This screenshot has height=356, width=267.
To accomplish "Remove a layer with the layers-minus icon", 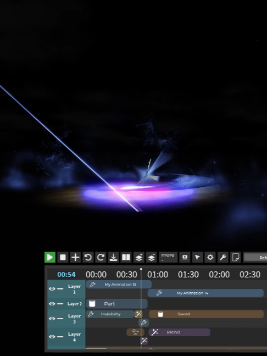I will [x=152, y=257].
